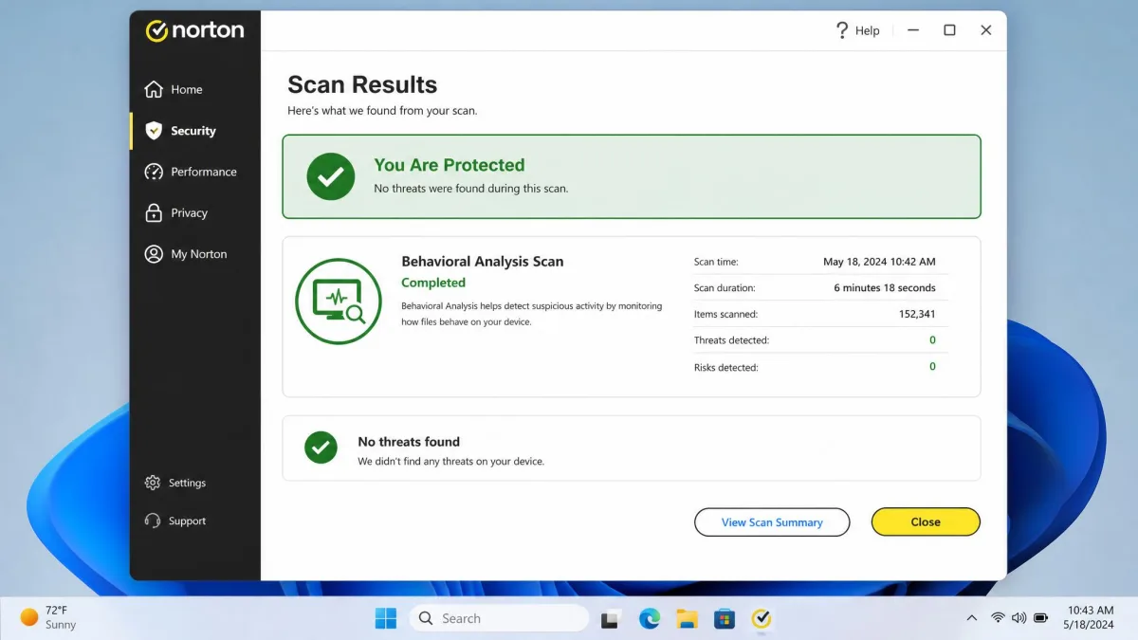Click the View Scan Summary button
This screenshot has height=640, width=1138.
[772, 521]
